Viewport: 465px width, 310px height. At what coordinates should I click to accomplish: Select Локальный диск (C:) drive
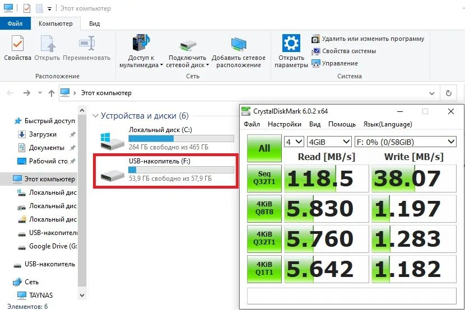click(x=166, y=138)
